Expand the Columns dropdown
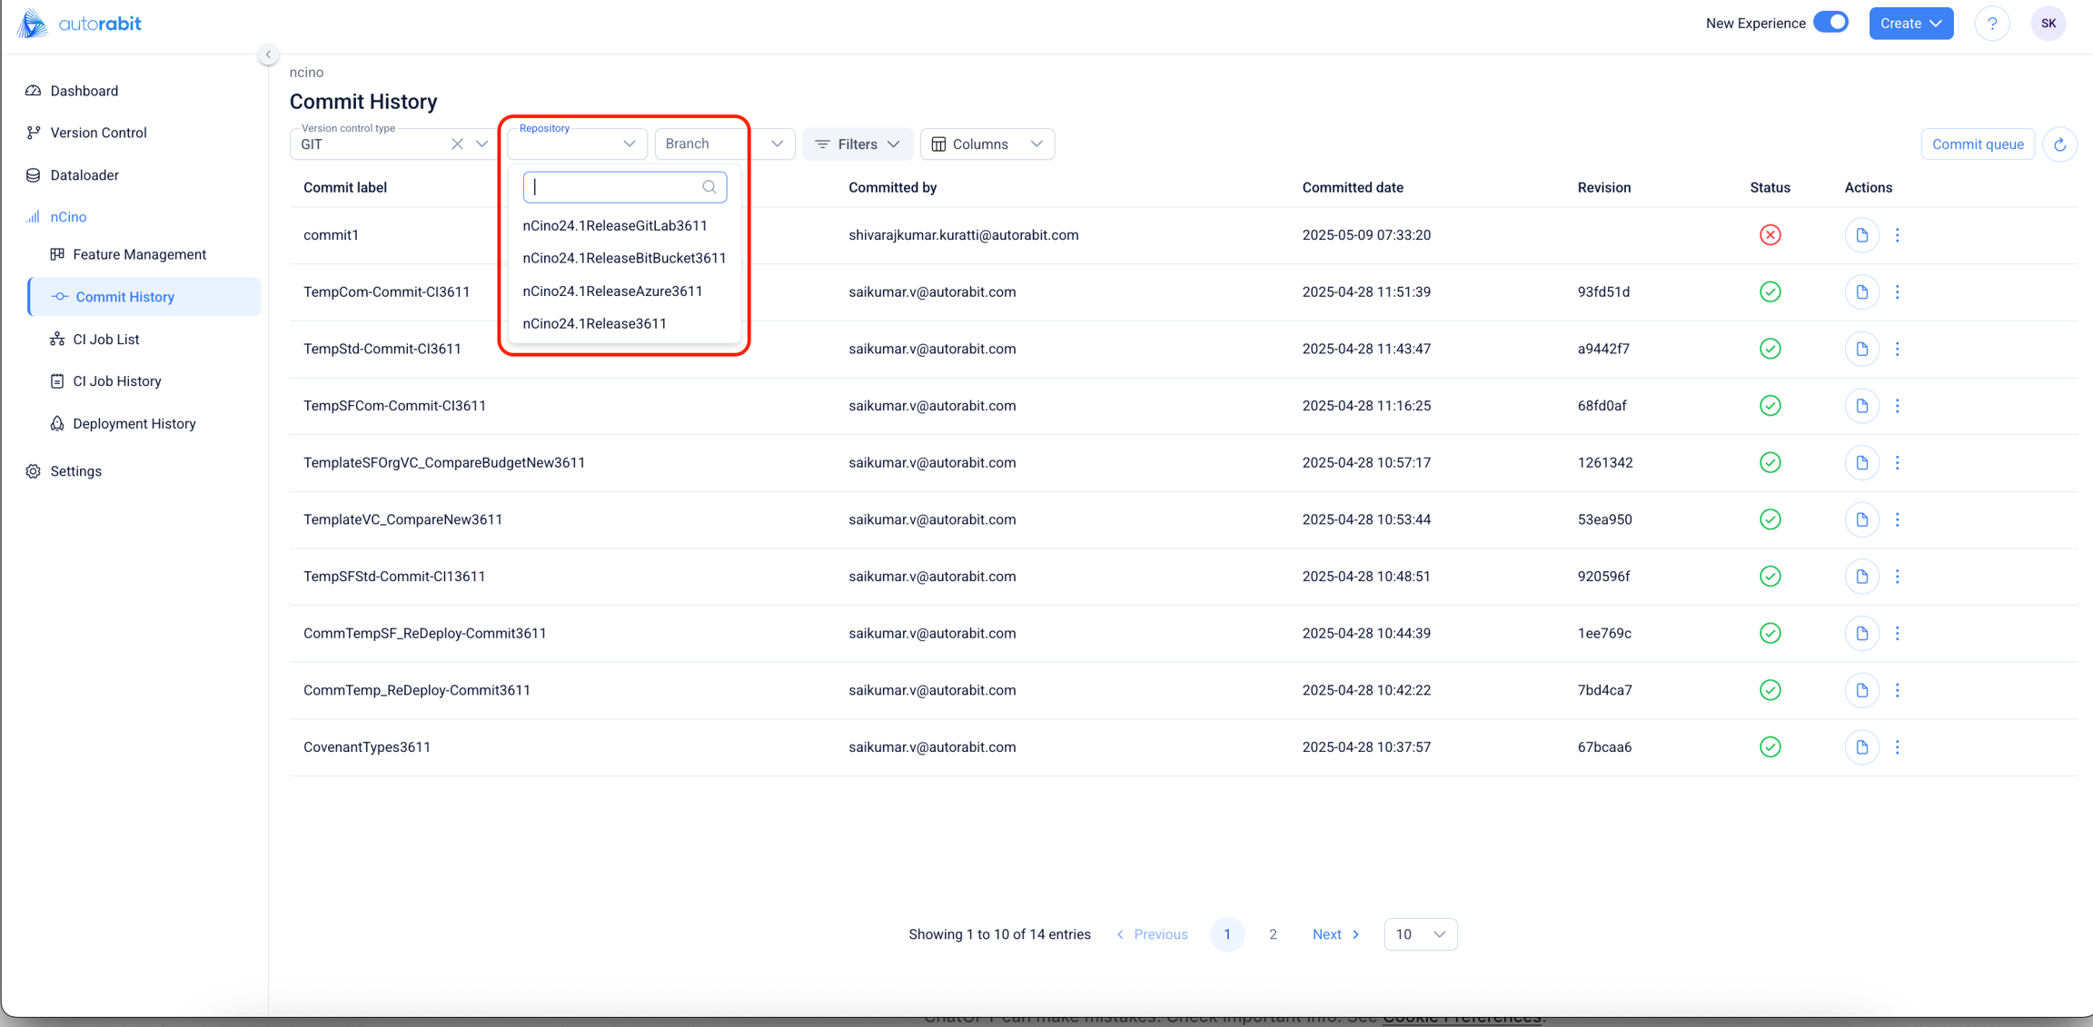 click(x=987, y=144)
